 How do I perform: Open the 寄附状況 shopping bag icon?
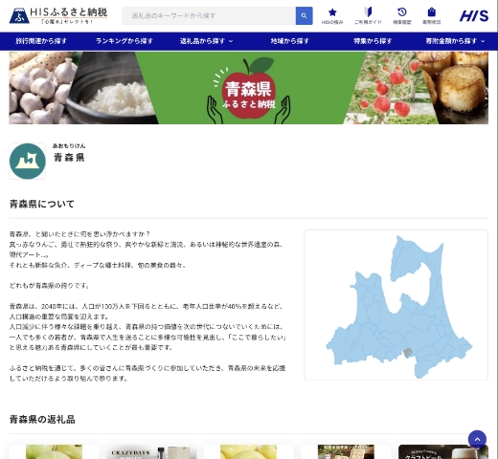tap(431, 16)
